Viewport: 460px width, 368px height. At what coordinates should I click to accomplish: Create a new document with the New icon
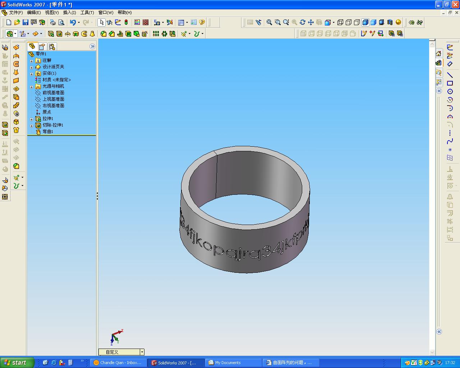coord(9,22)
